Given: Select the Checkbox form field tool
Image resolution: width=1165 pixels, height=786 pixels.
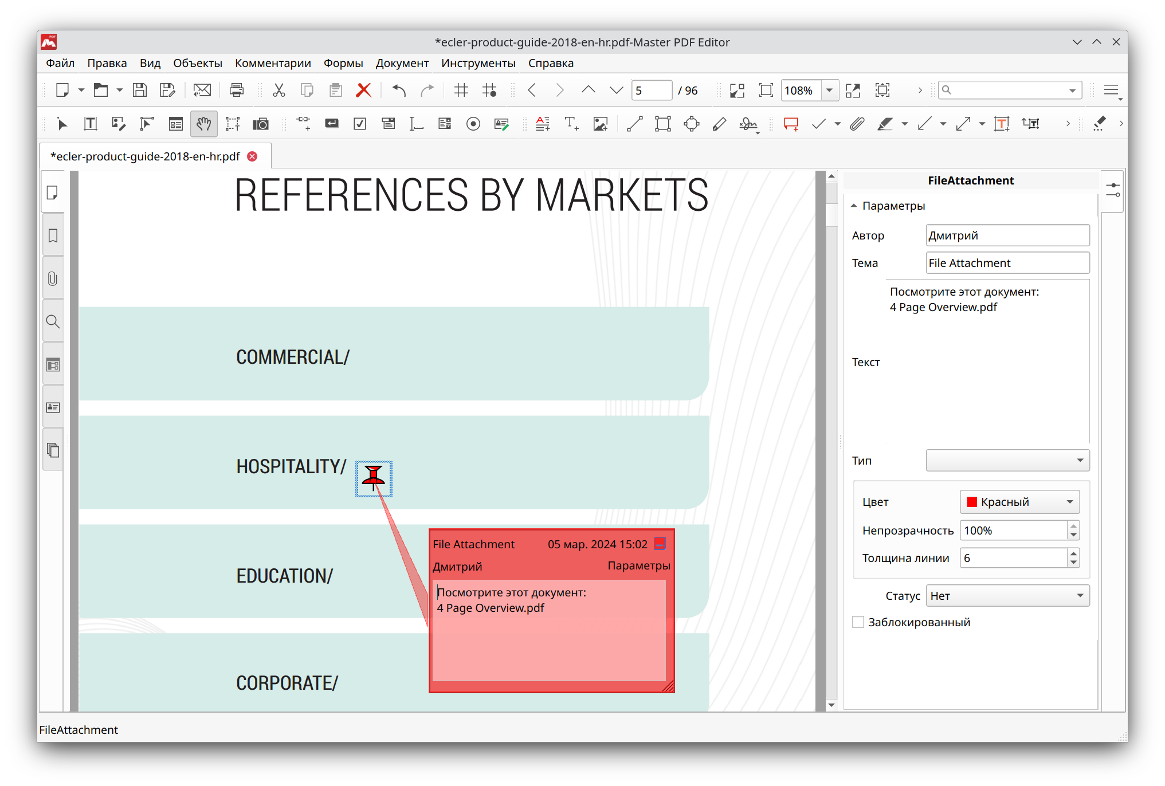Looking at the screenshot, I should click(360, 124).
